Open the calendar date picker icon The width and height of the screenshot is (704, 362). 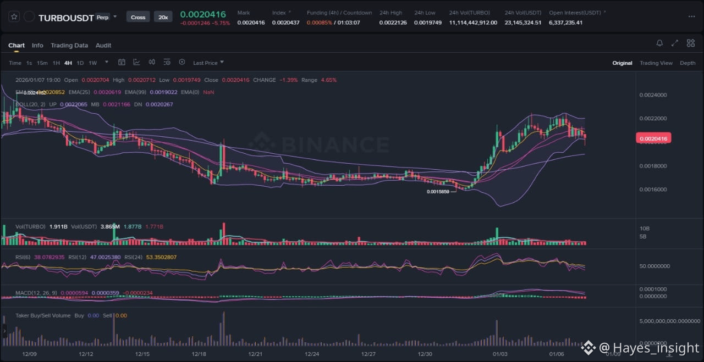click(122, 63)
